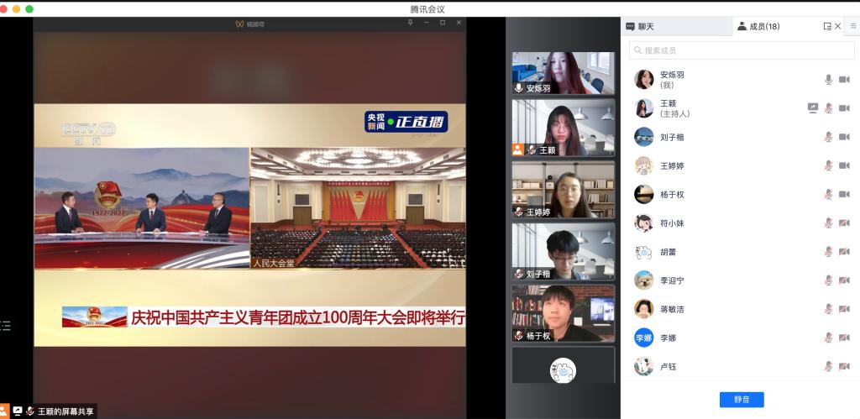
Task: Click 刘子楷's camera icon in member list
Action: tap(844, 137)
